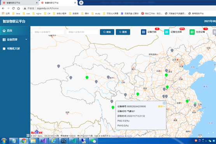Viewport: 216px width, 144px height.
Task: Close the device info popup
Action: tap(164, 103)
